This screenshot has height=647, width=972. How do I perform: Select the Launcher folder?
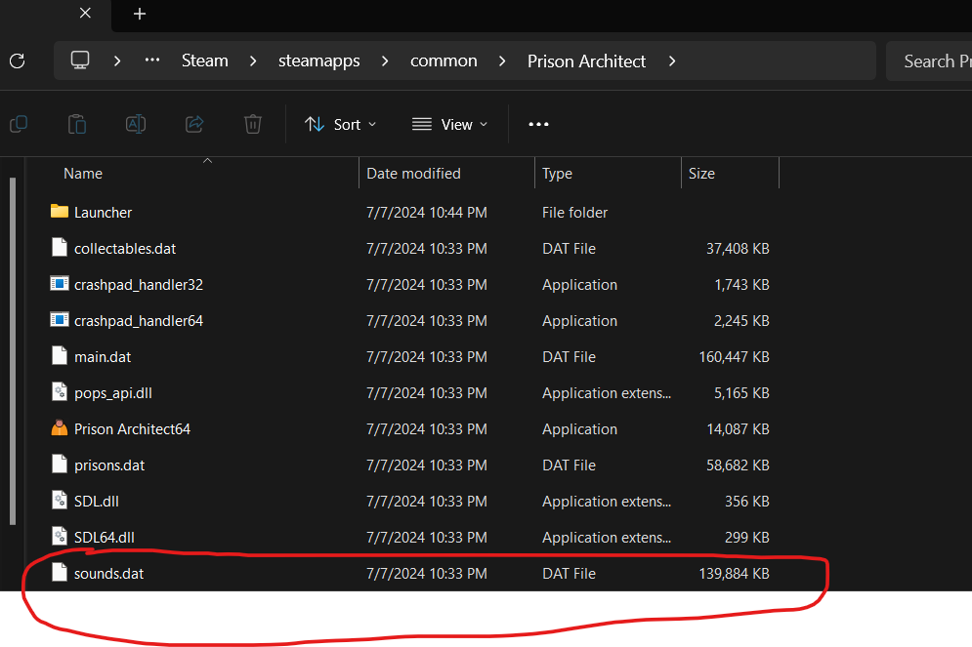[103, 213]
